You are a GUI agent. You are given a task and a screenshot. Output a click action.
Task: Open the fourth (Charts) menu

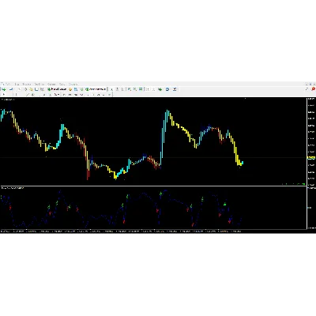click(39, 85)
